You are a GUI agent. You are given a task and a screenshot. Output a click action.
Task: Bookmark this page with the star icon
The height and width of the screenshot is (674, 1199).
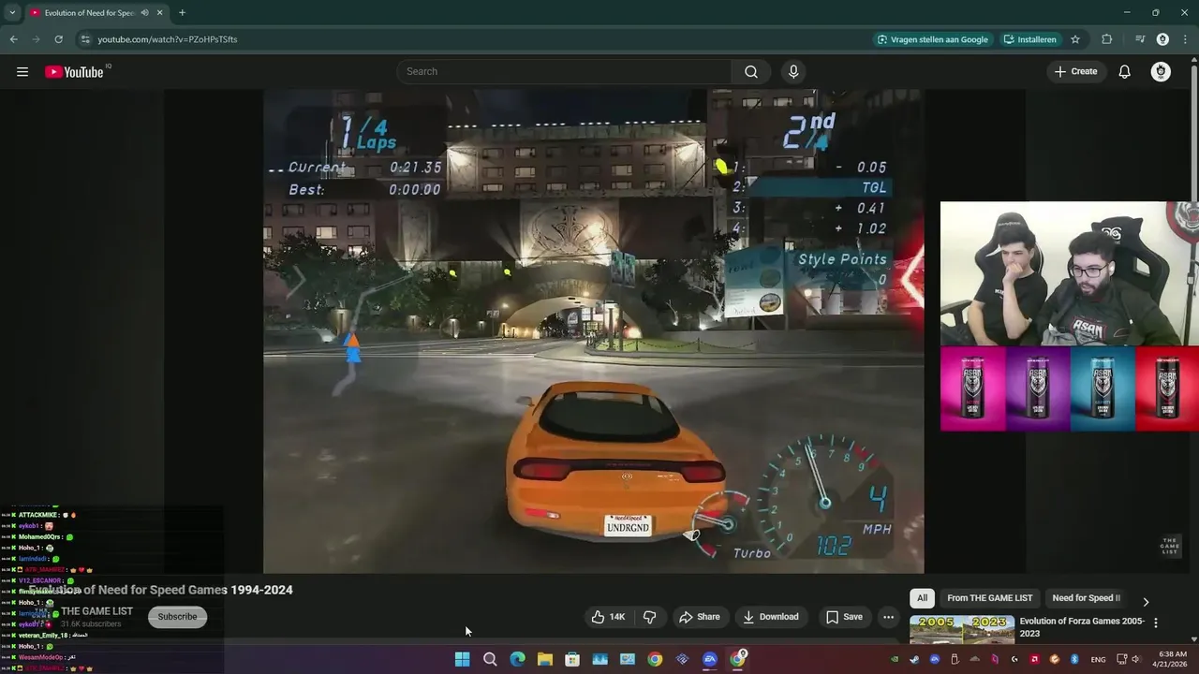click(1075, 39)
